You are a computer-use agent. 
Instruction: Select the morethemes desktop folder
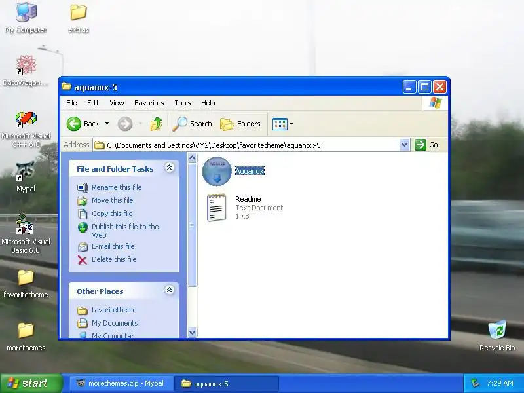[26, 337]
